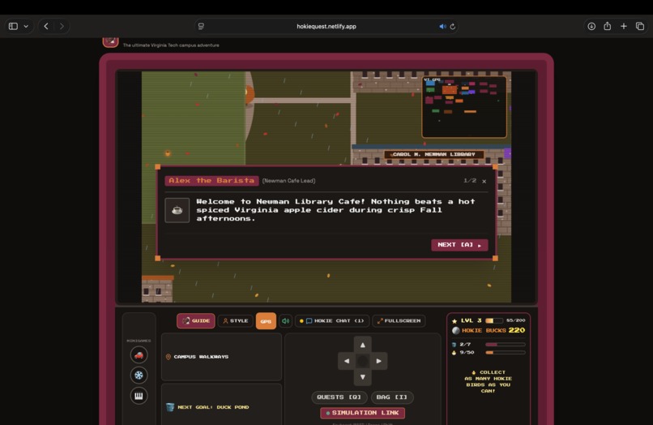Toggle the orange GPS button
The image size is (653, 425).
[x=266, y=321]
